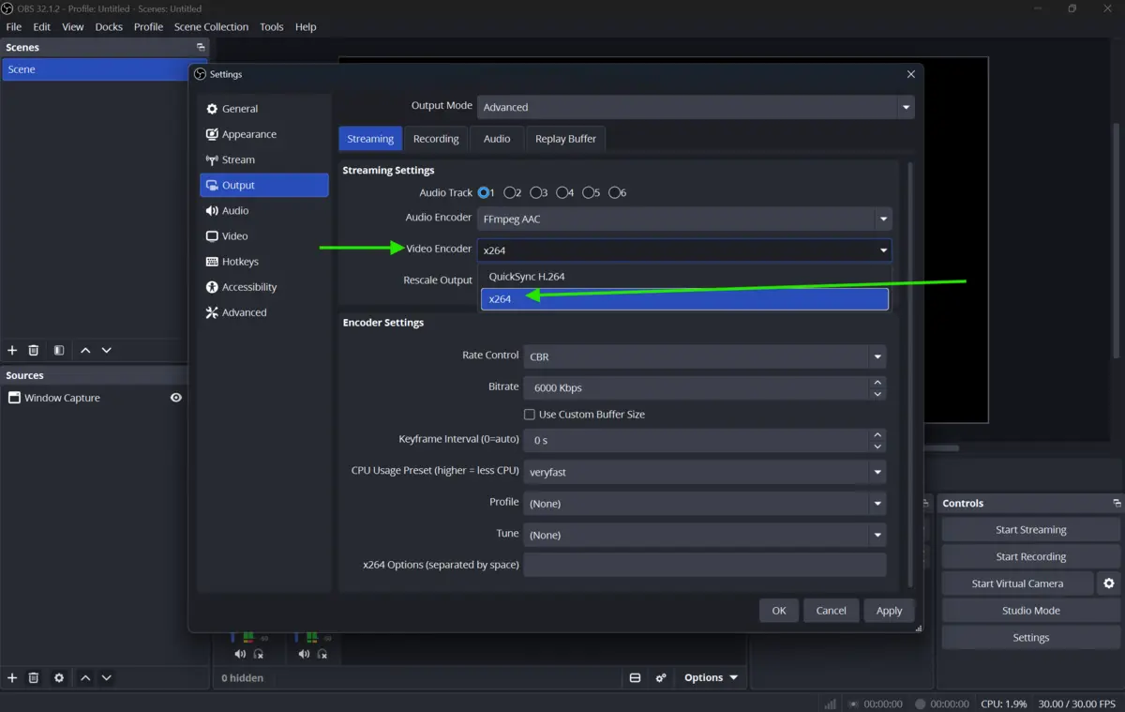Add a new scene with the plus icon in Scenes
Image resolution: width=1125 pixels, height=712 pixels.
(12, 350)
